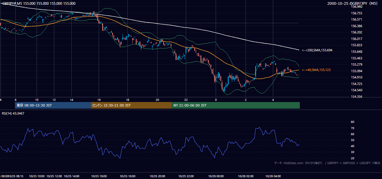
Task: Click the 10/25 10:00 bottom time label
Action: click(x=37, y=176)
